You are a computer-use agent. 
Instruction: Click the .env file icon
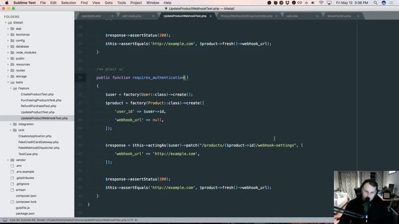click(x=12, y=166)
